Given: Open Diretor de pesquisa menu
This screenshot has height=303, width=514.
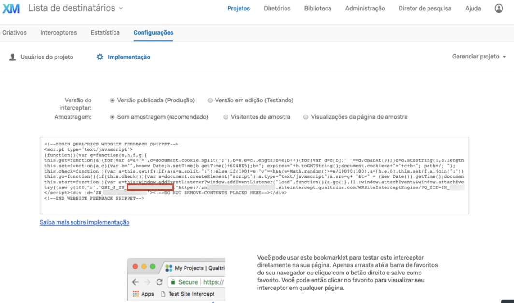Looking at the screenshot, I should 425,9.
